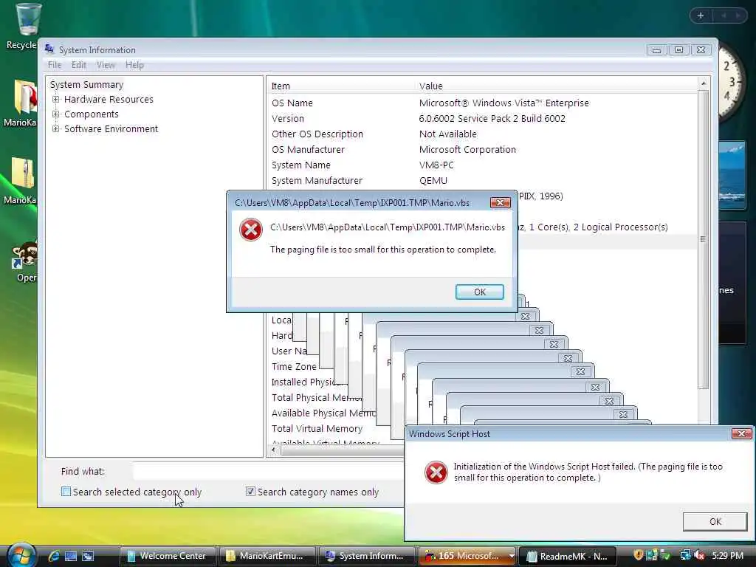
Task: Switch to MarioKartEmu taskbar button
Action: coord(267,556)
